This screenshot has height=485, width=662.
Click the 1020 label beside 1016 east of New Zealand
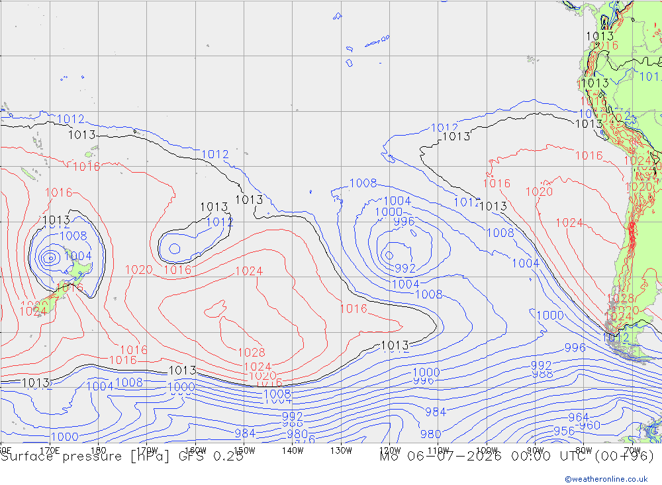click(x=139, y=270)
